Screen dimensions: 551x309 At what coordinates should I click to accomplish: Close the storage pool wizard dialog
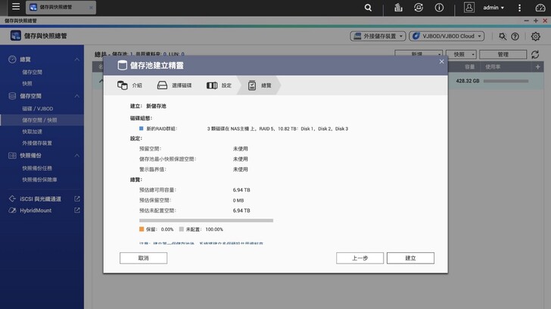442,61
